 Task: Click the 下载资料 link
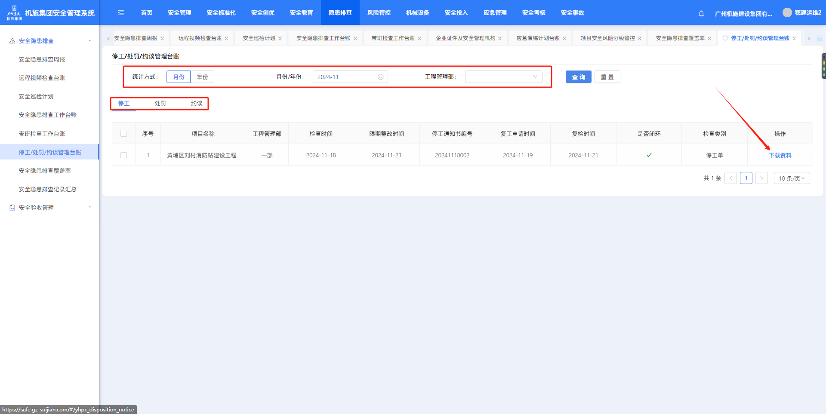780,155
